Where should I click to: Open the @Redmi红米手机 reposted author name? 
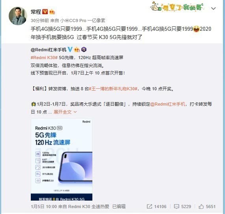coord(49,50)
